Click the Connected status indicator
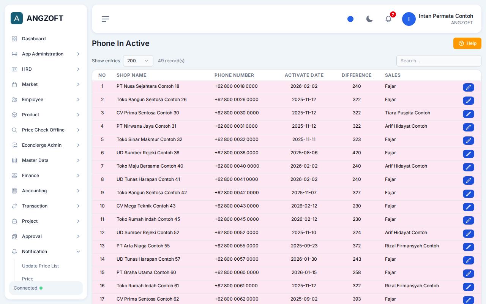Viewport: 486px width, 304px height. [46, 288]
